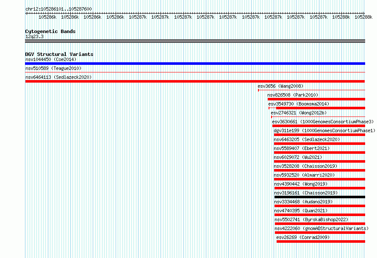Select the nsv5589407 Ebert2021 red bar
Screen dimensions: 377x258
319,153
